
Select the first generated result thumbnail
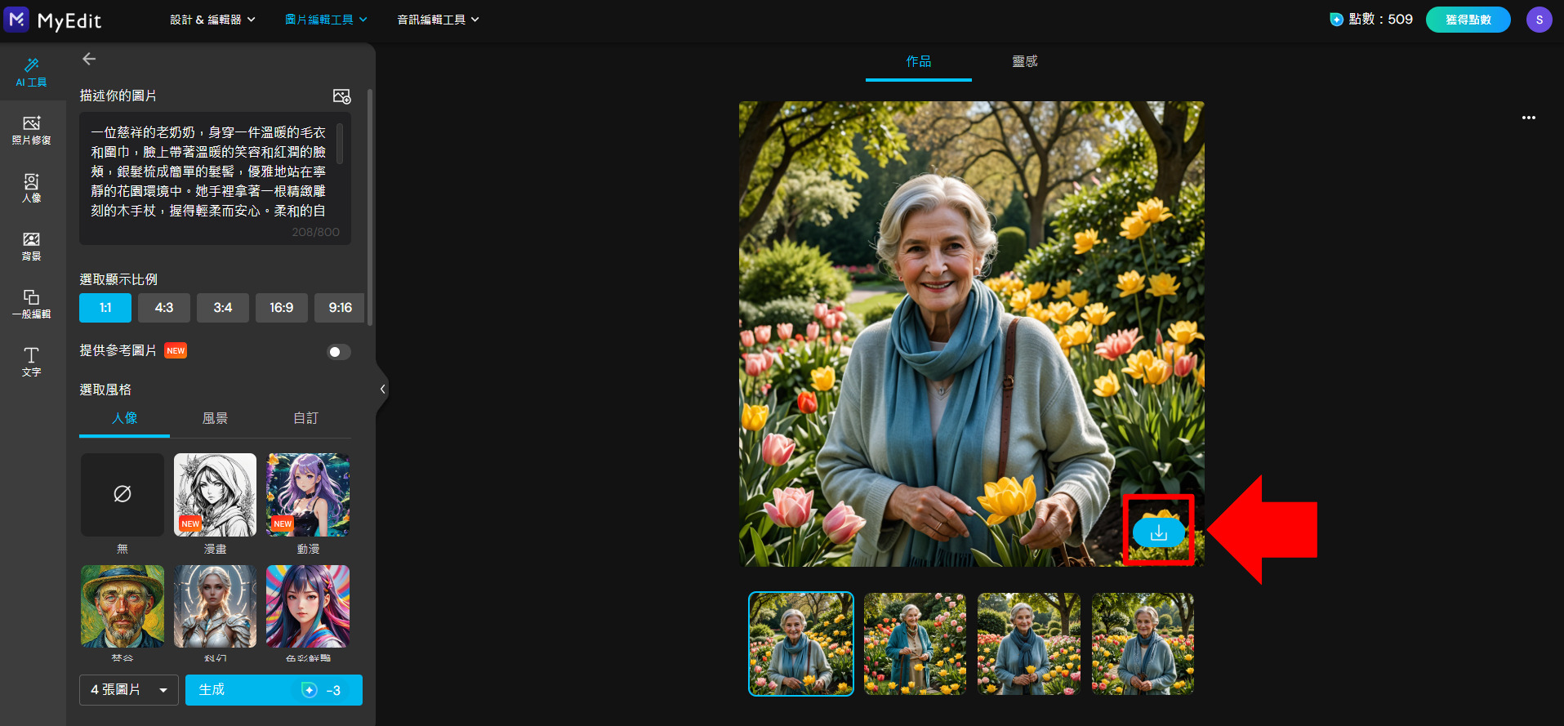point(801,644)
